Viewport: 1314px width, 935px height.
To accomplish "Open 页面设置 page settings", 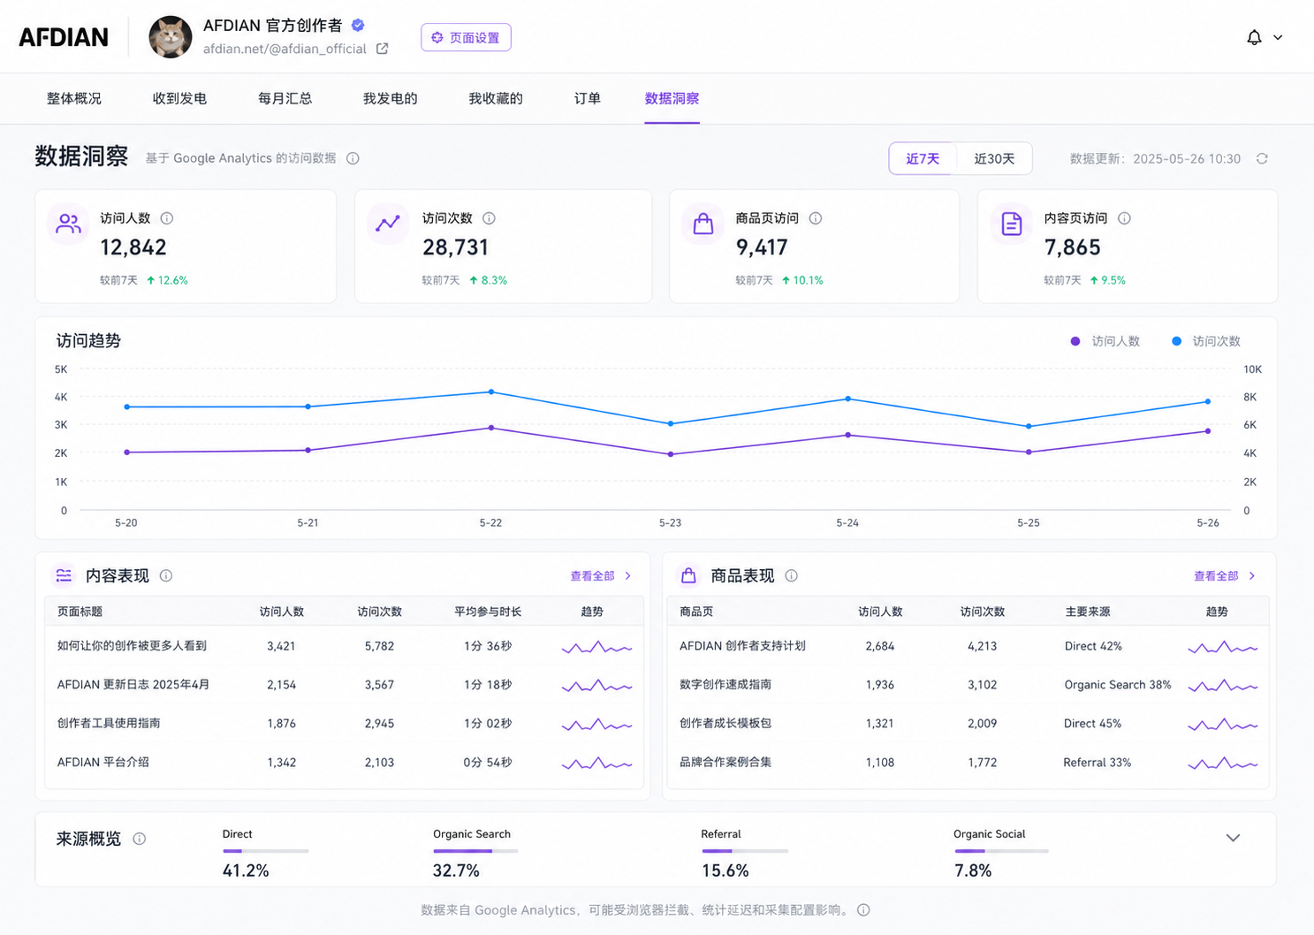I will [466, 37].
